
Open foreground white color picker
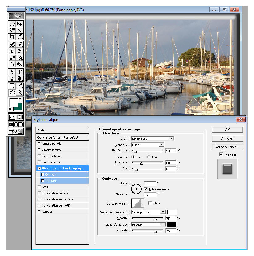pos(13,102)
